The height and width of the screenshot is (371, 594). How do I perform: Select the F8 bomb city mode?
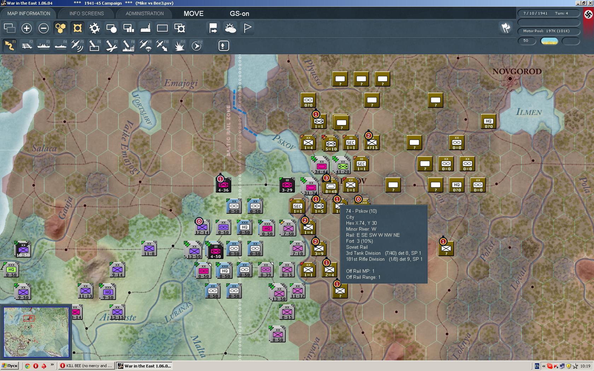128,46
